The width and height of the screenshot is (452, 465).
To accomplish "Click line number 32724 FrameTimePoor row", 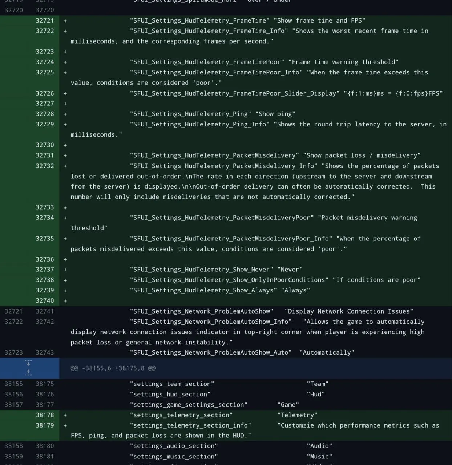I will pos(45,62).
